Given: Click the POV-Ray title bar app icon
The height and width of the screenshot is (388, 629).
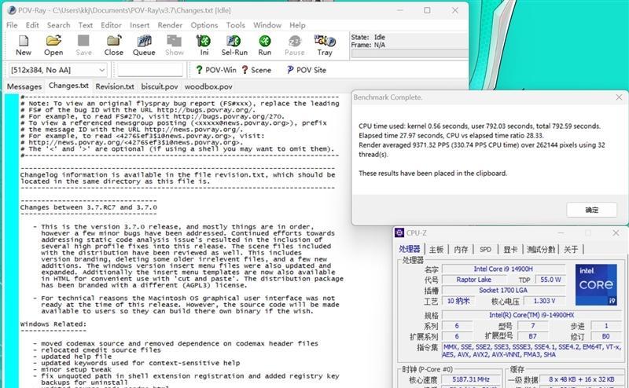Looking at the screenshot, I should 12,10.
